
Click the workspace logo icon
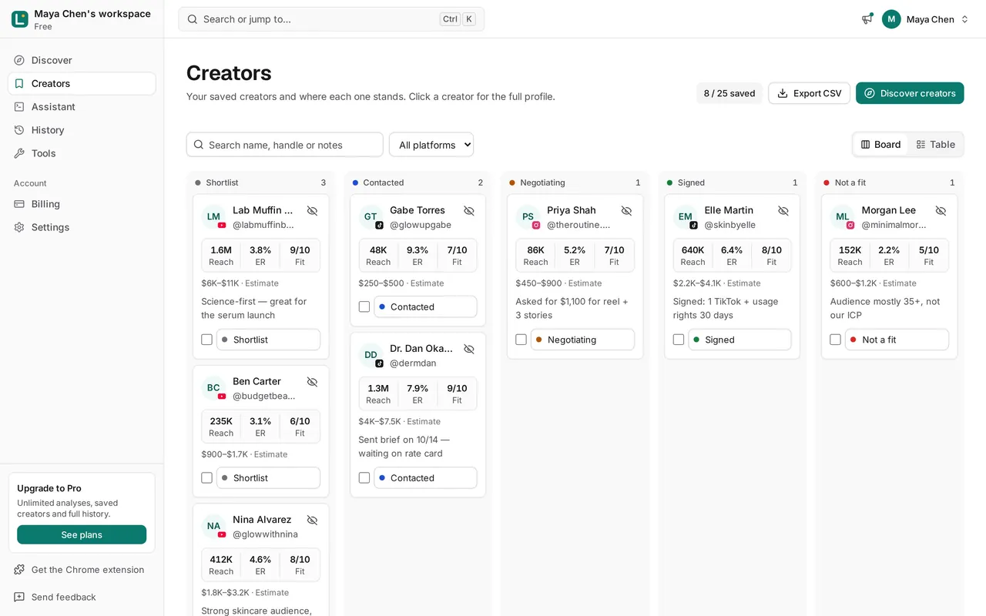point(20,19)
